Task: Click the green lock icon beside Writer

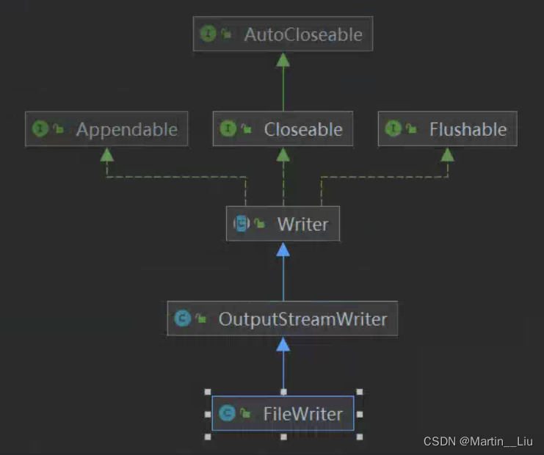Action: pos(260,224)
